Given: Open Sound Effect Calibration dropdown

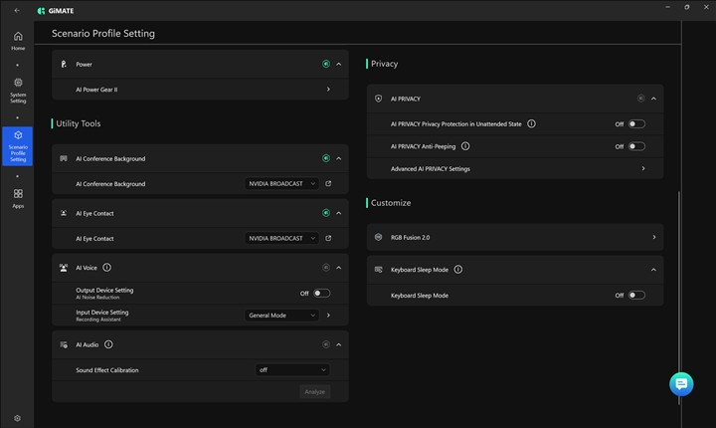Looking at the screenshot, I should tap(292, 369).
